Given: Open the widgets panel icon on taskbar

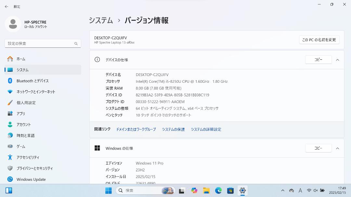Looking at the screenshot, I should click(9, 191).
